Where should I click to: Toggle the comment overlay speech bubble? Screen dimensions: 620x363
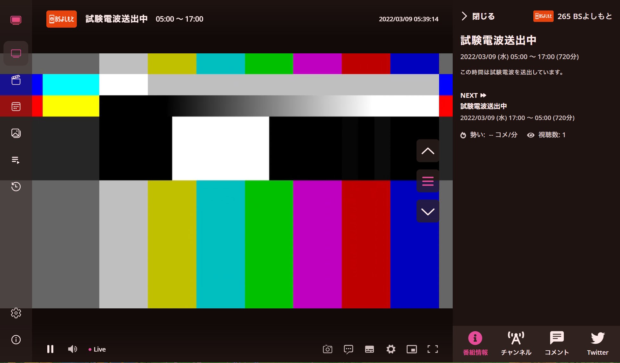(x=348, y=349)
